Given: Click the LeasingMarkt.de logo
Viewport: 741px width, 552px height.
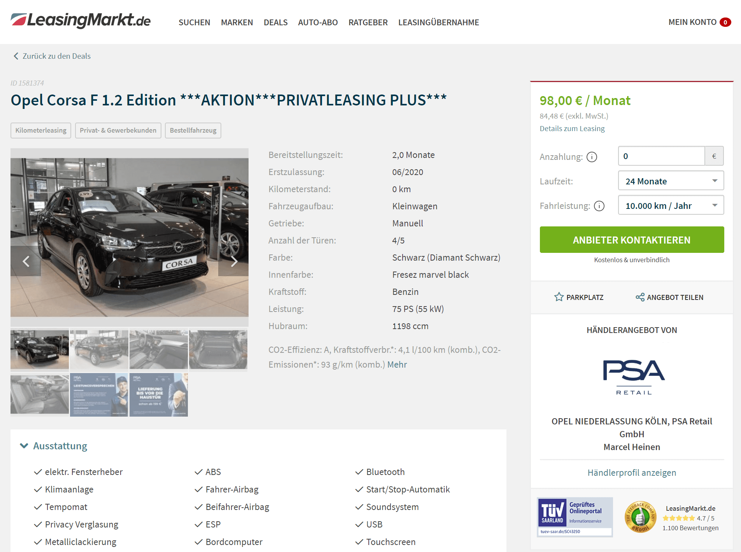Looking at the screenshot, I should [x=81, y=20].
